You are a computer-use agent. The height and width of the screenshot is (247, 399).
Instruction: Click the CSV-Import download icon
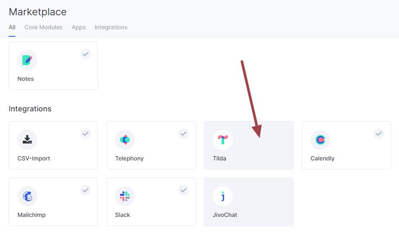coord(27,140)
